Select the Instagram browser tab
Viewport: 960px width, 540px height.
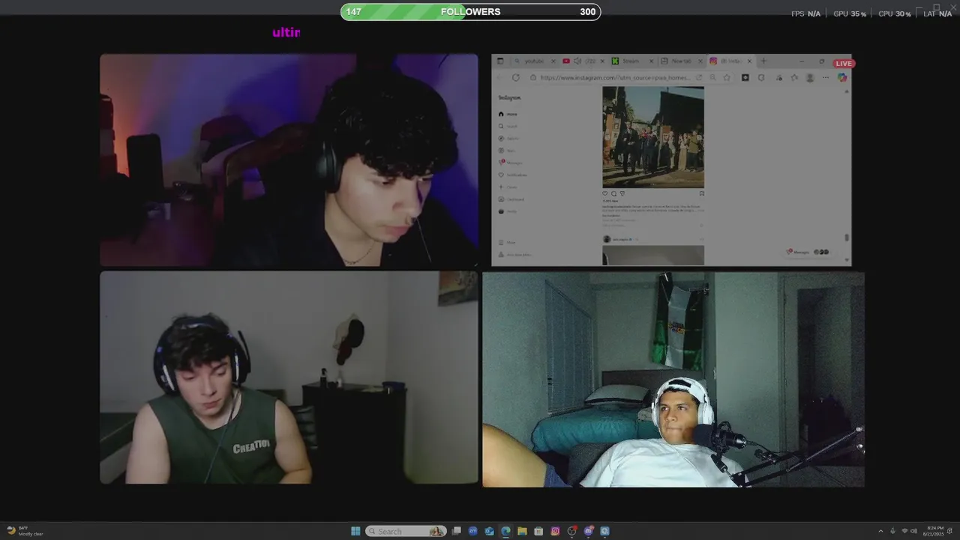[x=730, y=61]
